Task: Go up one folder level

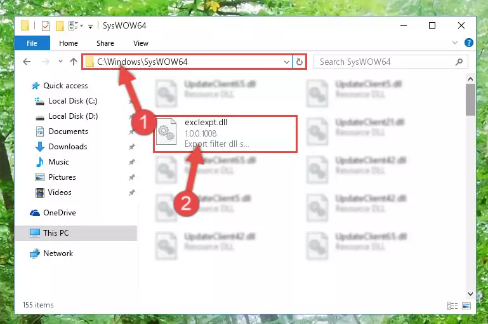Action: click(74, 62)
